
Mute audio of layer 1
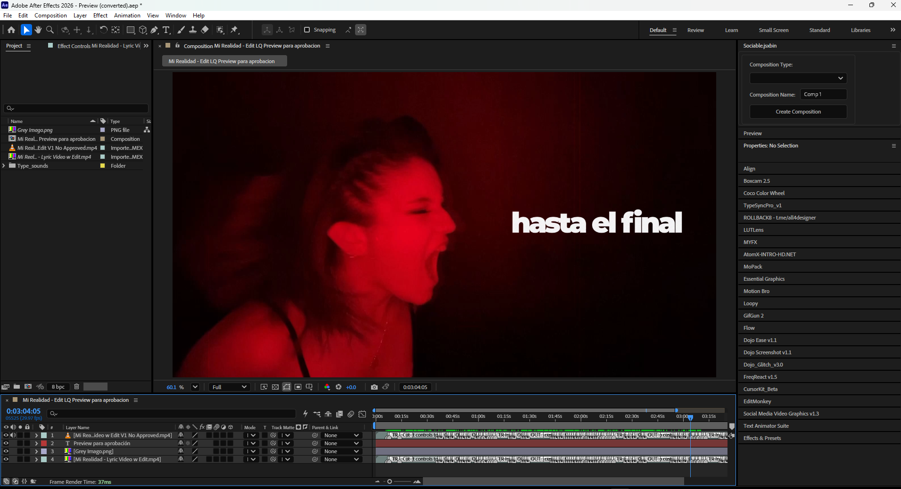13,435
